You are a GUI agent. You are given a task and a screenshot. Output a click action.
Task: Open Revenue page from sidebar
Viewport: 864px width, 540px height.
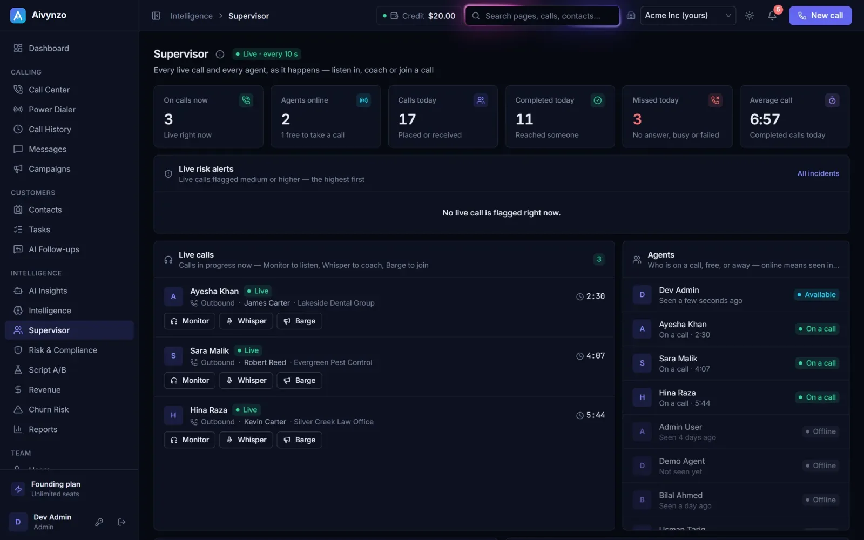[x=69, y=390]
